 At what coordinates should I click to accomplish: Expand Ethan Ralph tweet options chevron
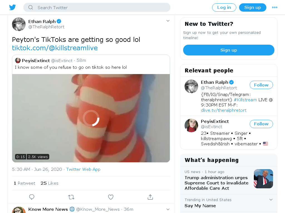(168, 21)
